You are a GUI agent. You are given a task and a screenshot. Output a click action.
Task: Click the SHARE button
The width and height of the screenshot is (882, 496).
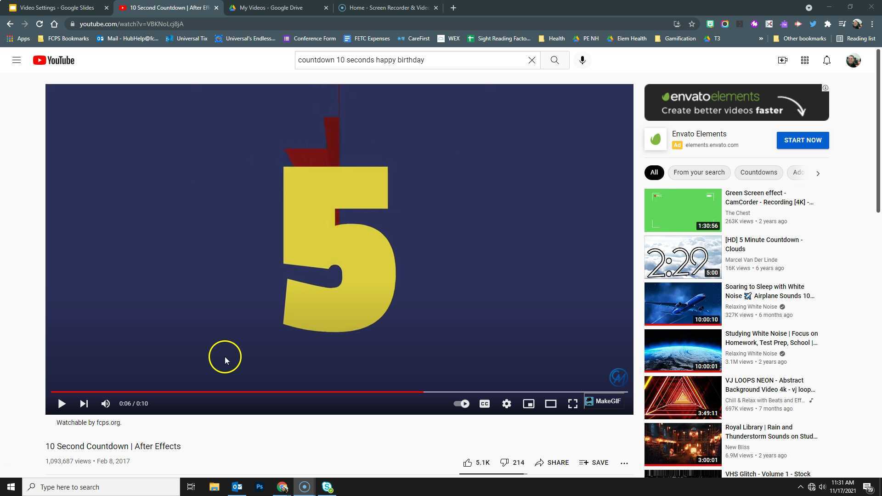point(552,462)
